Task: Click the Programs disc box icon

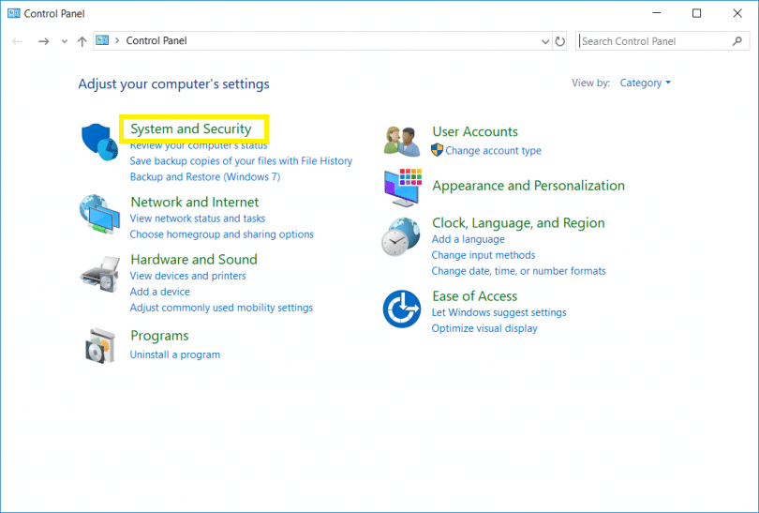Action: pos(100,346)
